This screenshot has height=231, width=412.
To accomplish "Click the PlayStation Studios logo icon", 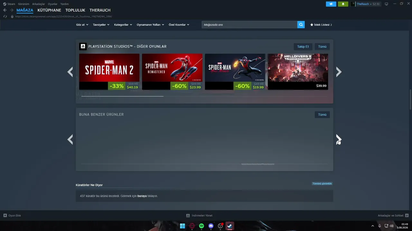I will [83, 47].
